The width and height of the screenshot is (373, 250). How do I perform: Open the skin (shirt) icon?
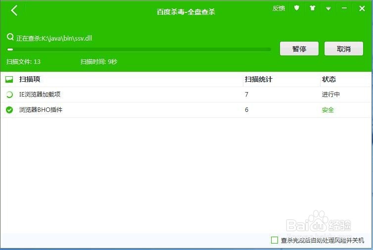(x=312, y=8)
